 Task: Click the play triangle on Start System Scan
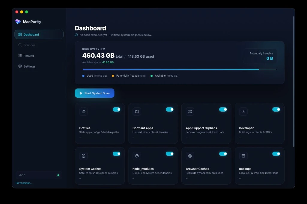81,93
